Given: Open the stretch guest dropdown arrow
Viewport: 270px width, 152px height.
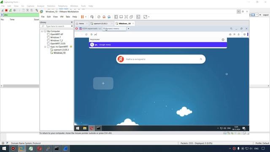Looking at the screenshot, I should point(149,17).
